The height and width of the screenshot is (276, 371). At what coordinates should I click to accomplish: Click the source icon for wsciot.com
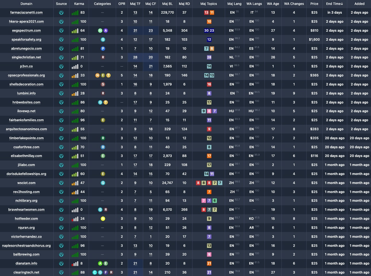[61, 183]
